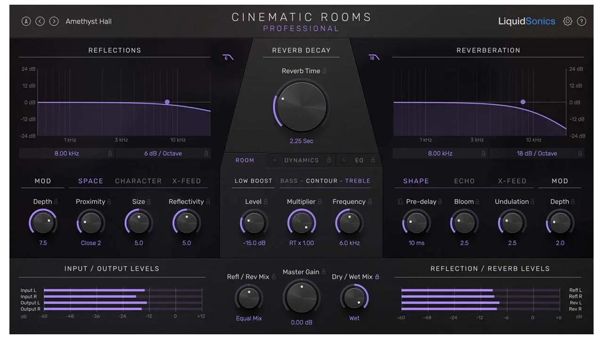Click the lock icon beside Level
This screenshot has height=339, width=603.
coord(266,202)
